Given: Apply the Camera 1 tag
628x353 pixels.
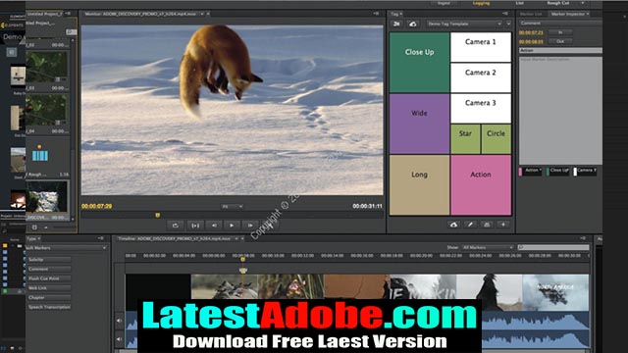Looking at the screenshot, I should point(481,47).
